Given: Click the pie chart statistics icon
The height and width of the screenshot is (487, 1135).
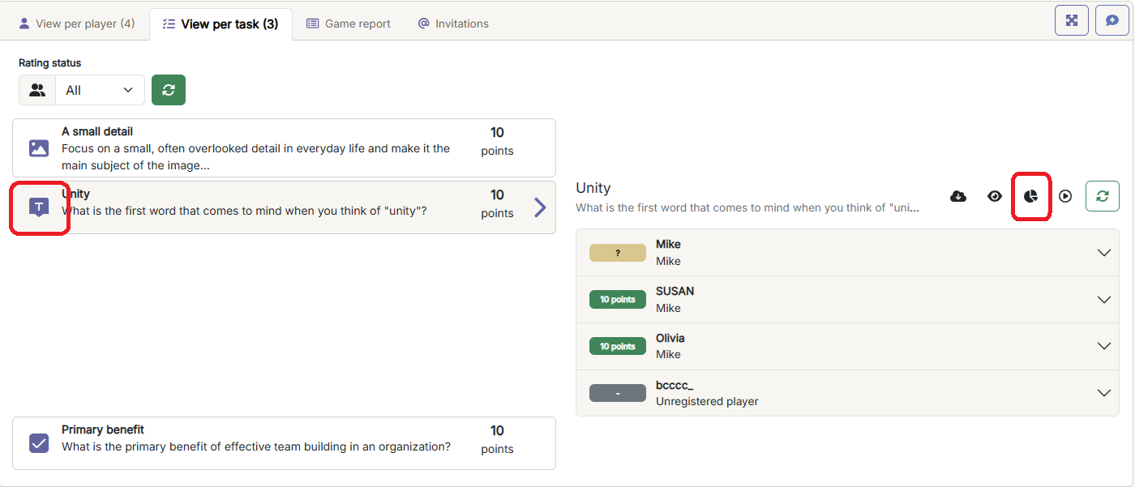Looking at the screenshot, I should pos(1030,196).
